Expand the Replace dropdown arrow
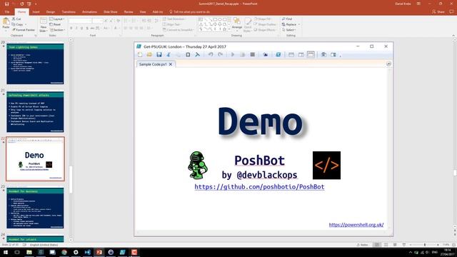Viewport: 457px width, 257px height. 299,24
